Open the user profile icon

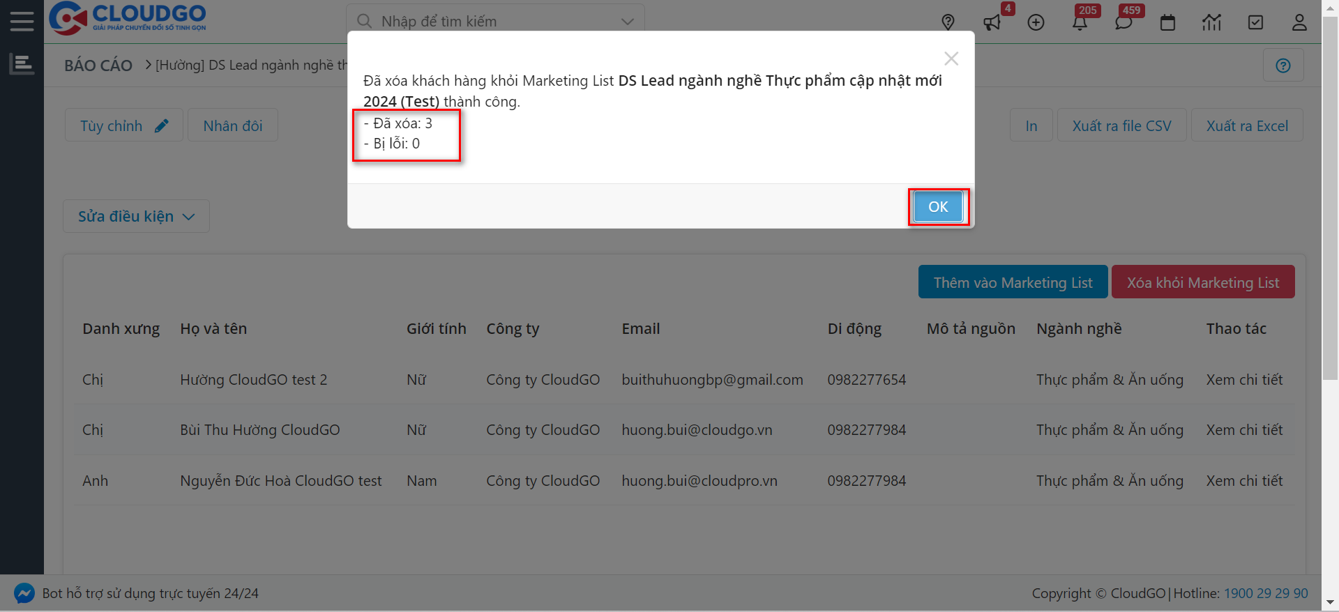1299,22
